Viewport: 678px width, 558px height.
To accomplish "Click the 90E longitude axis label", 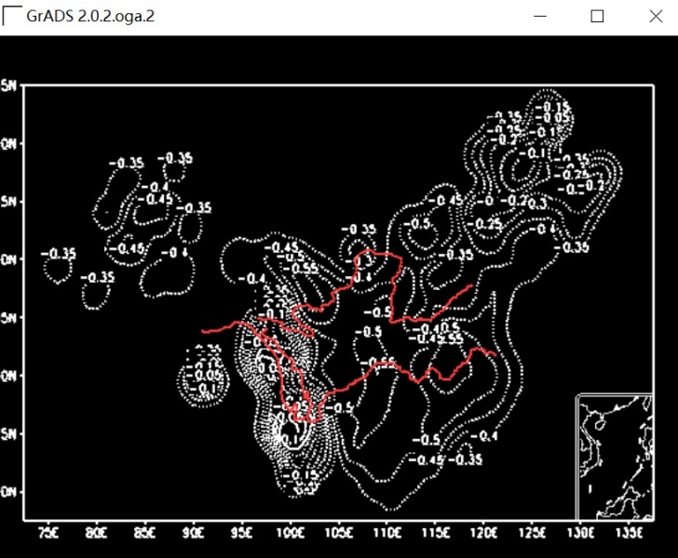I will 194,533.
